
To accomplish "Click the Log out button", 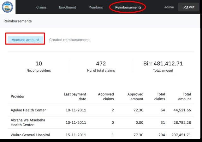I will coord(188,7).
